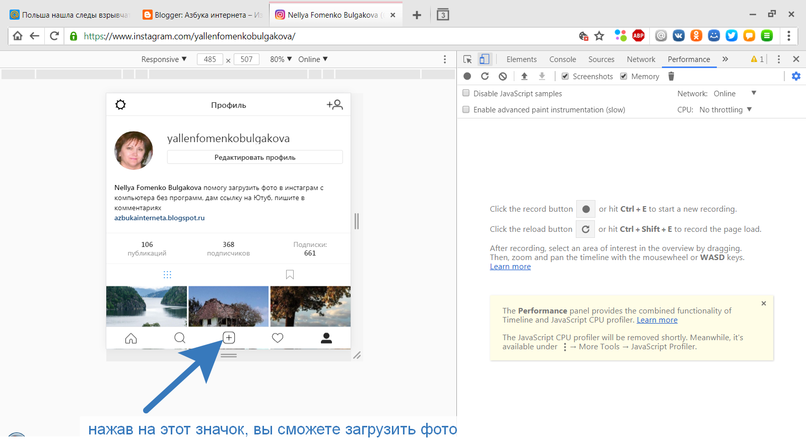Open the AdBlock Plus extension icon
Screen dimensions: 806x442
[x=638, y=36]
